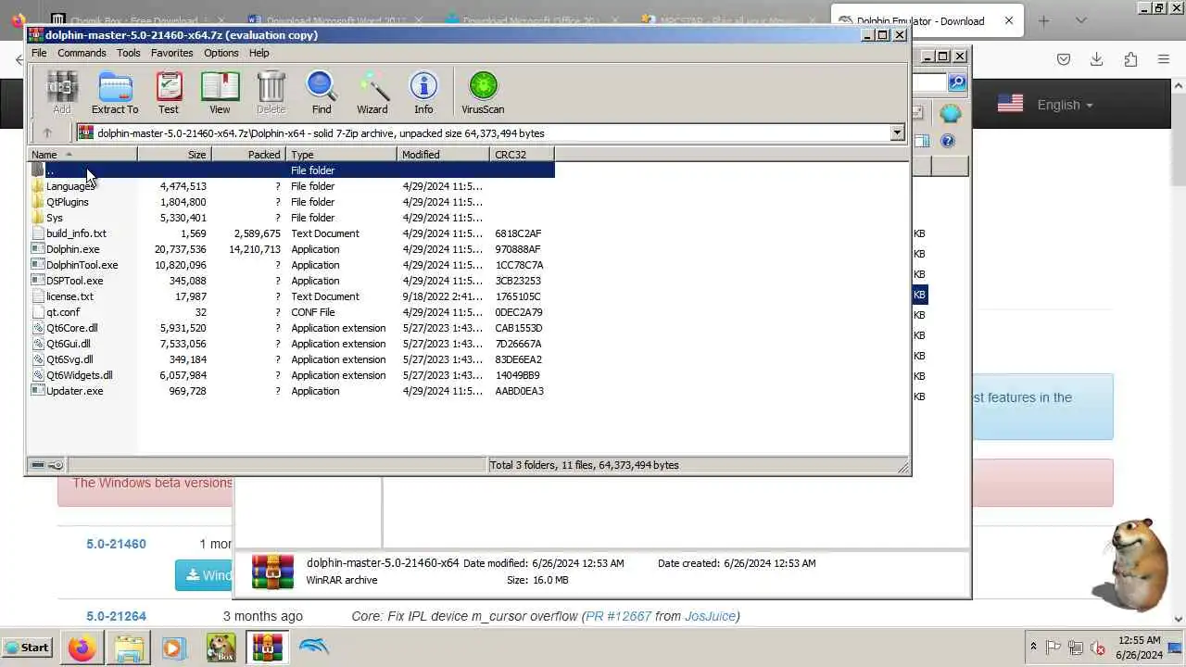Viewport: 1186px width, 667px height.
Task: Open a new browser tab with plus button
Action: point(1043,20)
